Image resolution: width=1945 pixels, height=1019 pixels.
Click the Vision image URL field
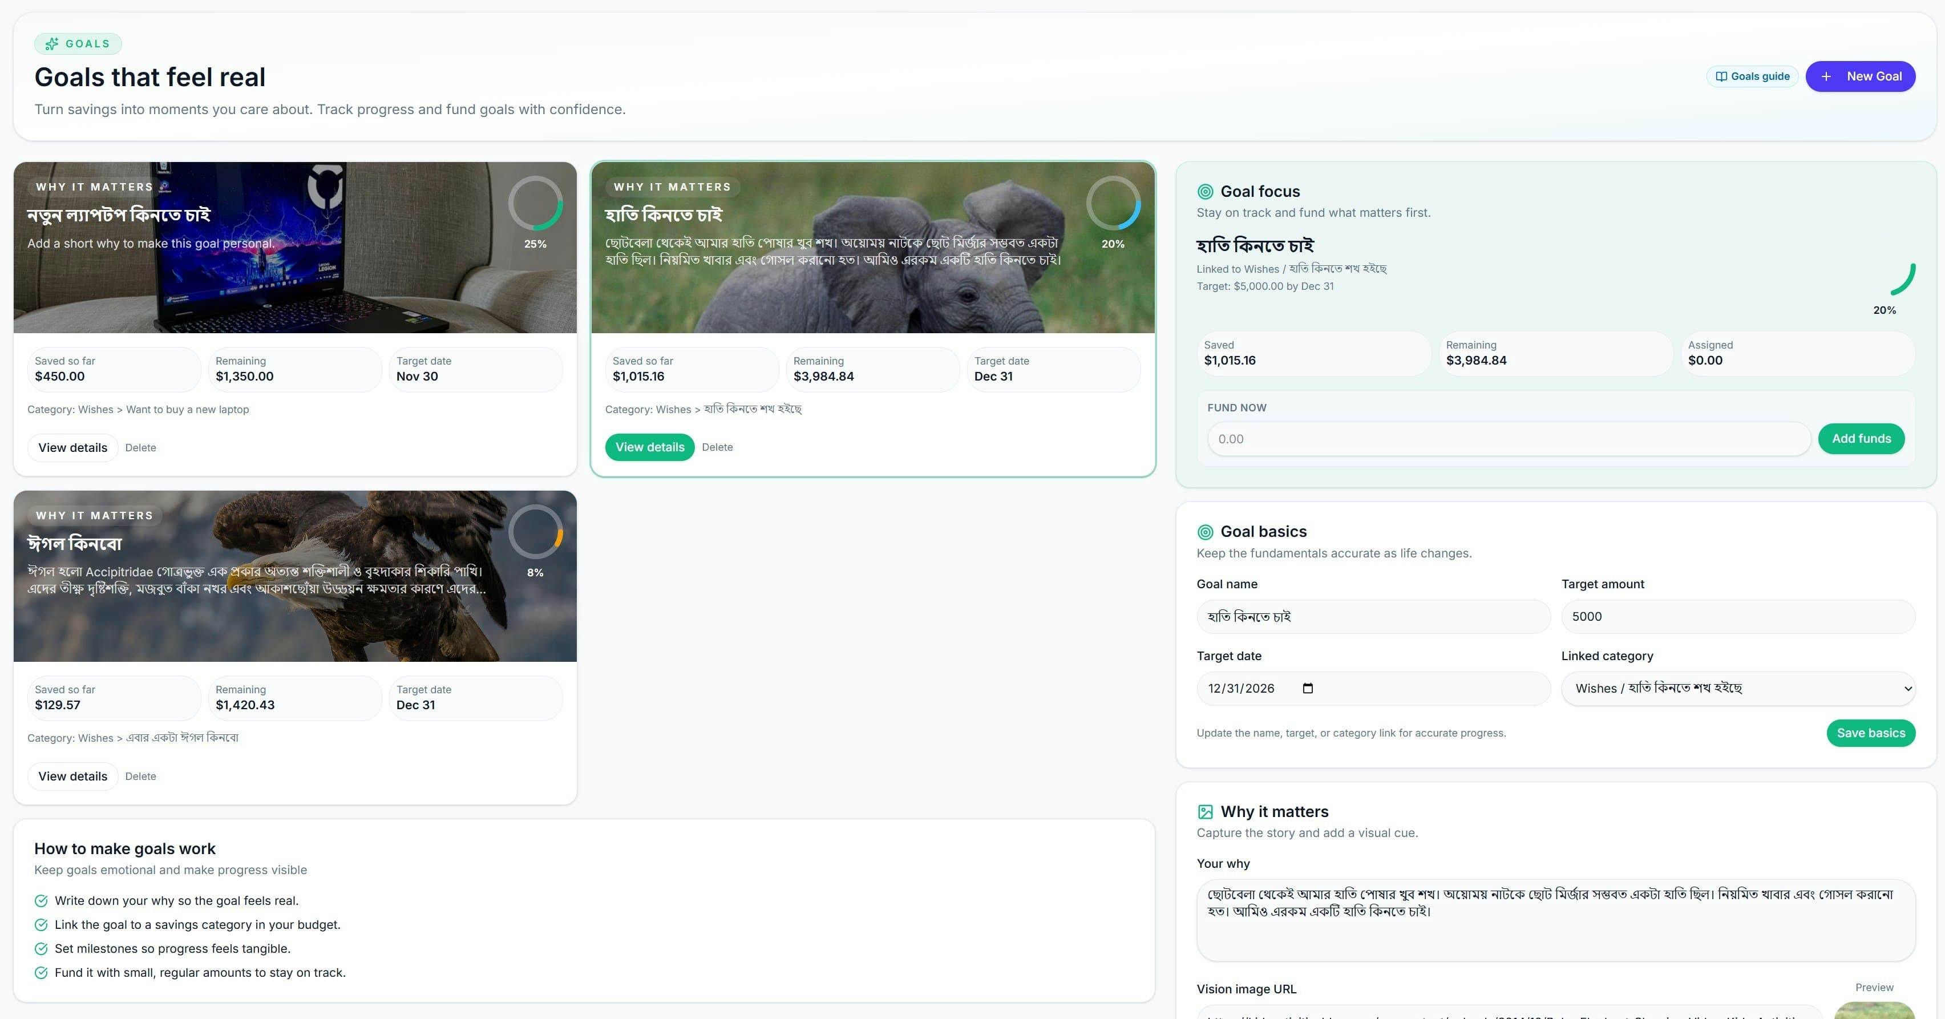(1510, 1016)
